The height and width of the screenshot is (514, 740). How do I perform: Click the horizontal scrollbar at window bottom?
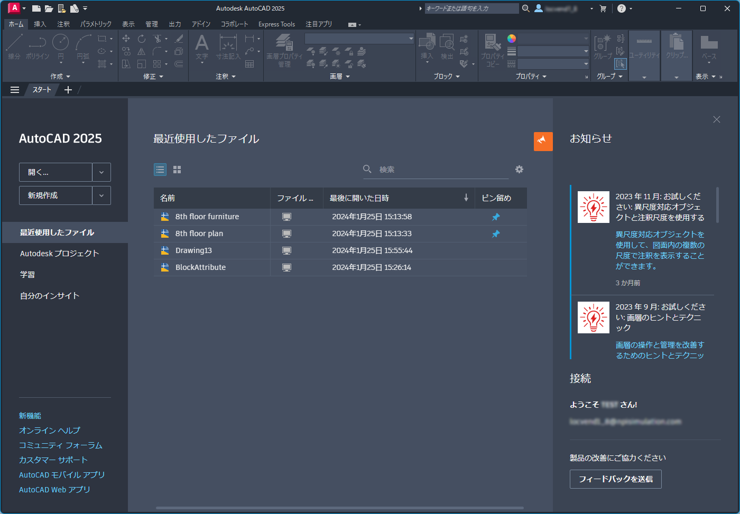click(x=340, y=508)
